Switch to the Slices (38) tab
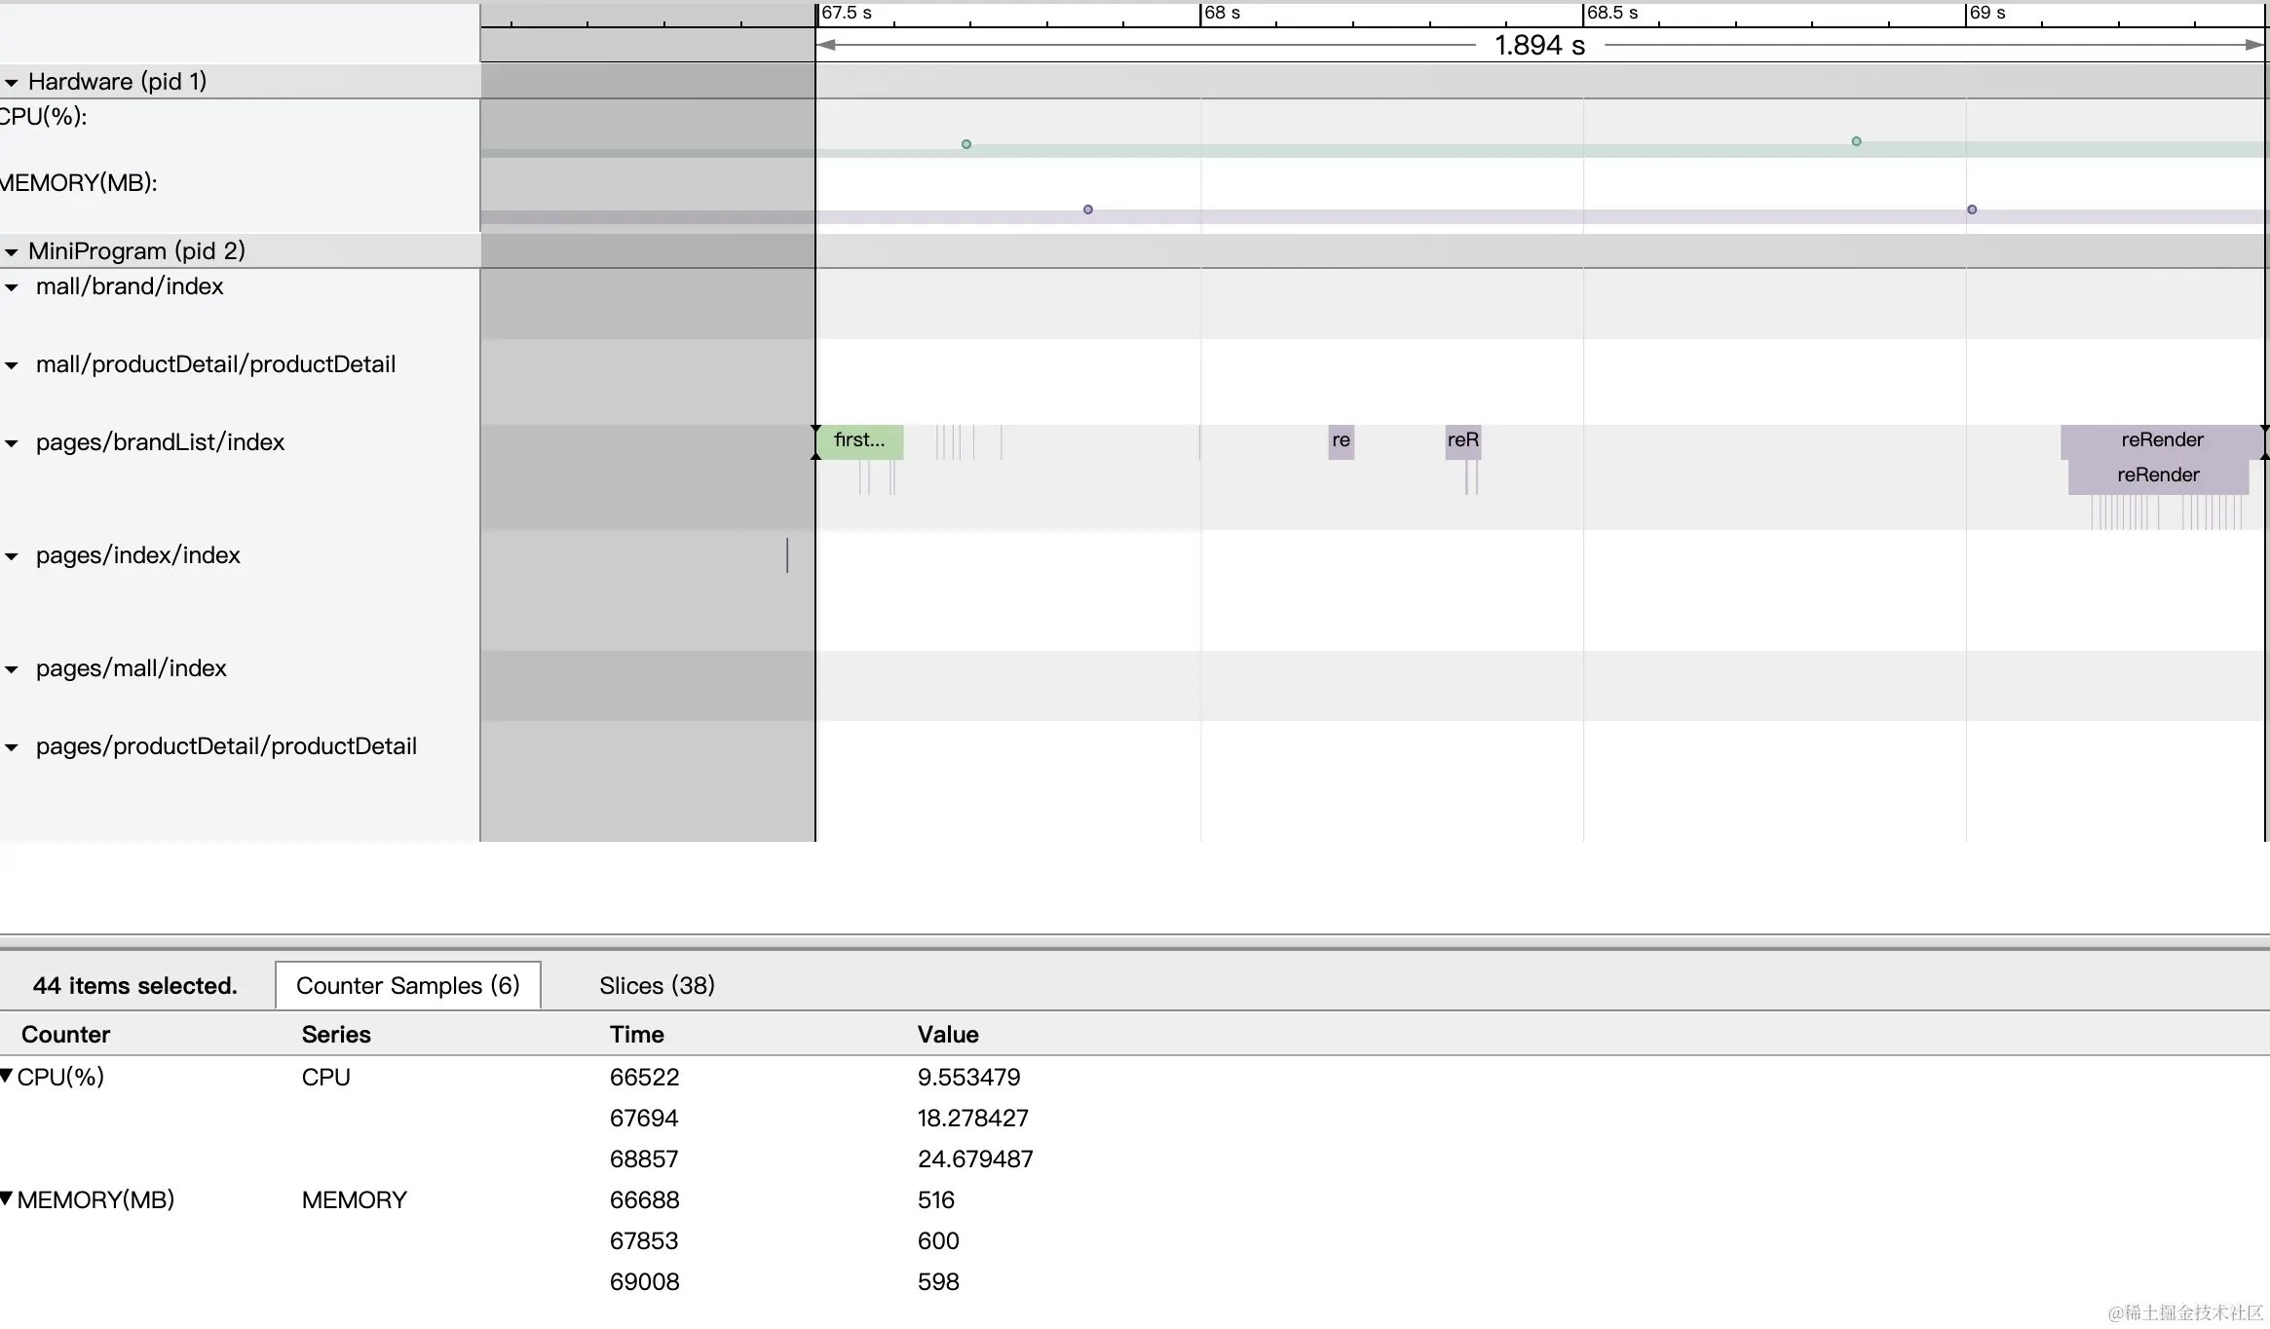The image size is (2270, 1329). pyautogui.click(x=657, y=985)
